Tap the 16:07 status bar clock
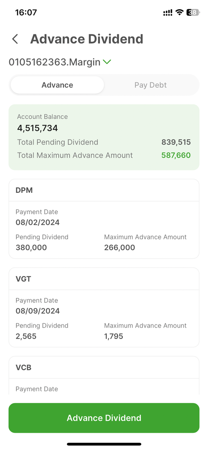 26,12
